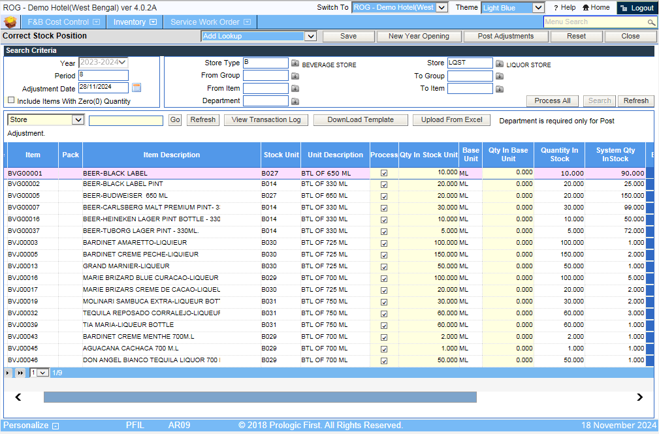Screen dimensions: 659x434
Task: Open Help from the top bar
Action: pos(564,8)
